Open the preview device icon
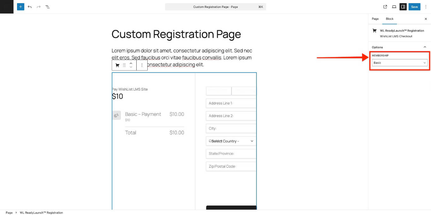Viewport: 431px width, 215px height. click(x=393, y=6)
